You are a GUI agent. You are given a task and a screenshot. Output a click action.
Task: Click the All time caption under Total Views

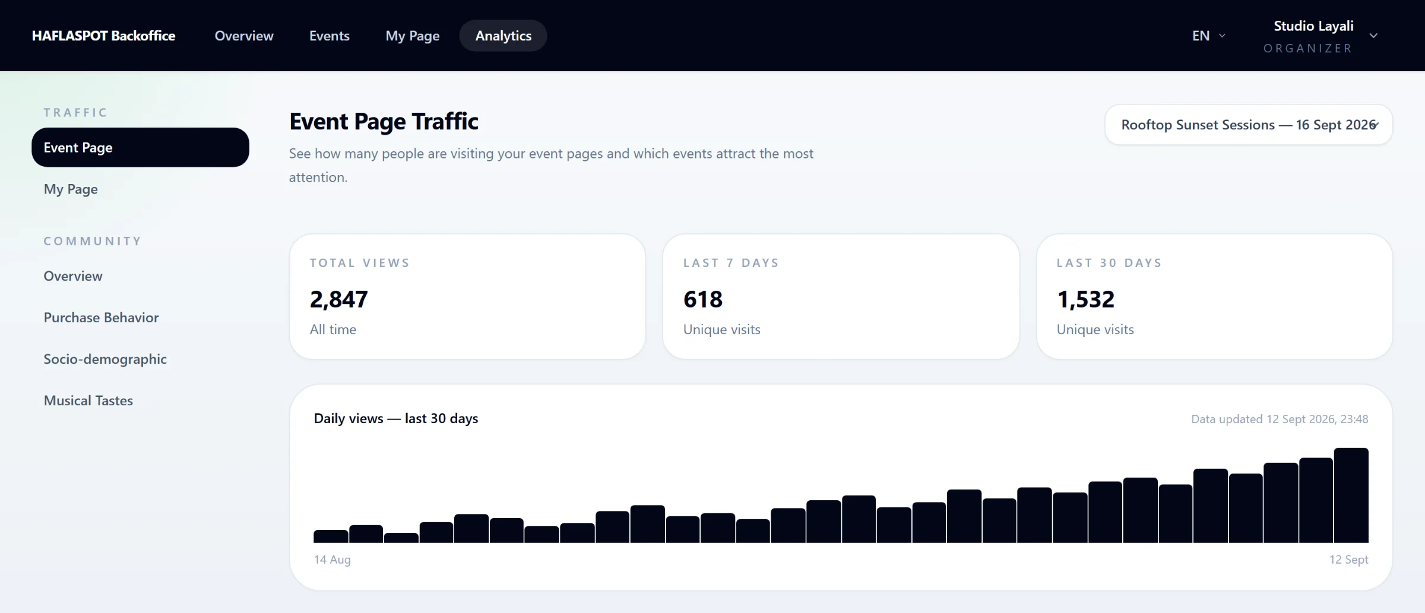333,329
